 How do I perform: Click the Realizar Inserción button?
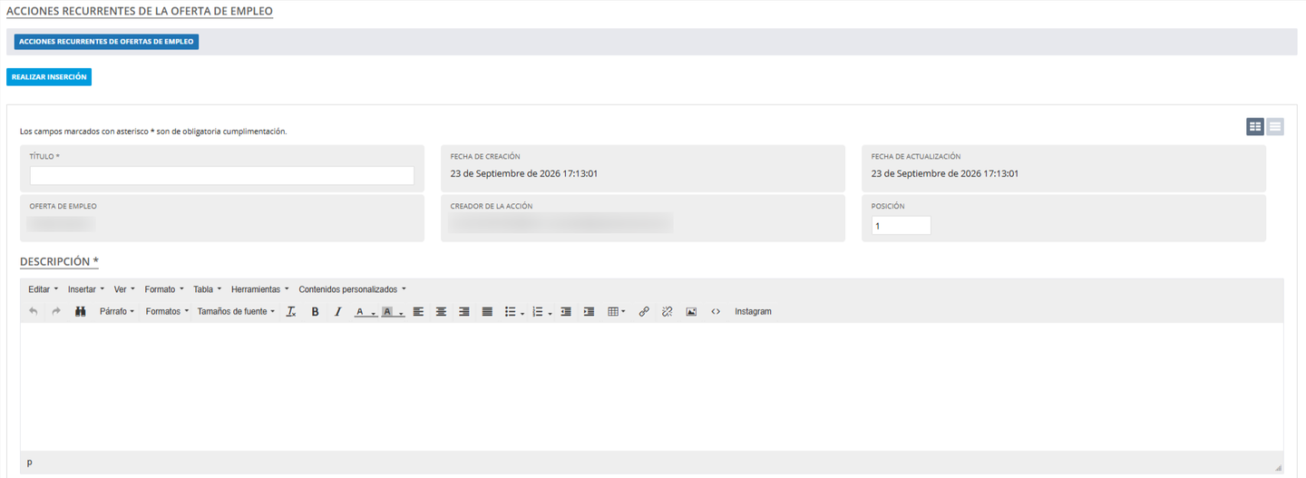click(x=49, y=77)
